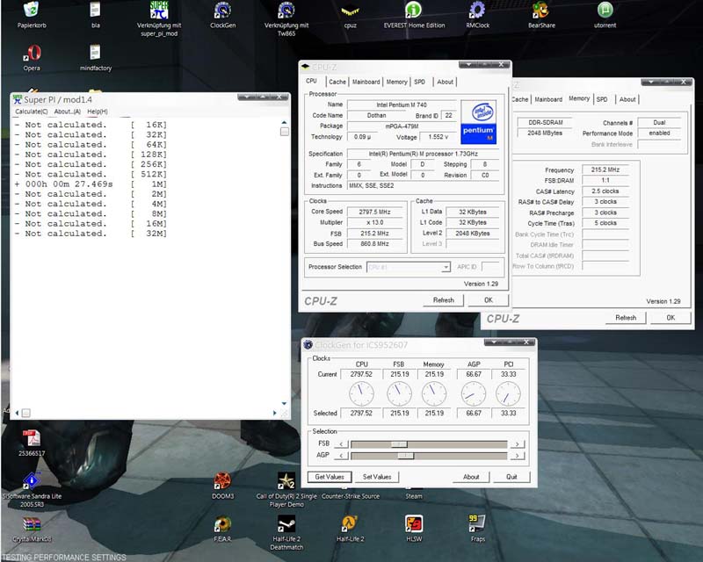Open About tab in rear CPU-Z window

click(627, 99)
